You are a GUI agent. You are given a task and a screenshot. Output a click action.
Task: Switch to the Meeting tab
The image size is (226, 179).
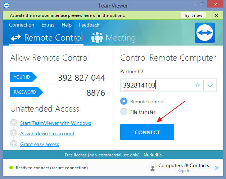point(114,38)
